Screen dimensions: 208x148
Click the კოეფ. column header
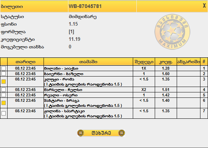pyautogui.click(x=166, y=62)
